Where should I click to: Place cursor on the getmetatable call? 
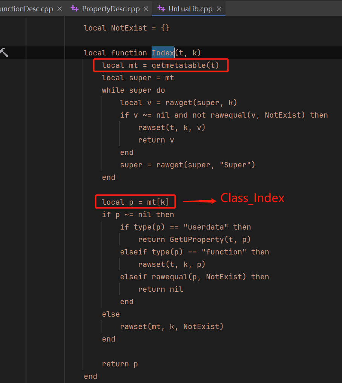185,65
